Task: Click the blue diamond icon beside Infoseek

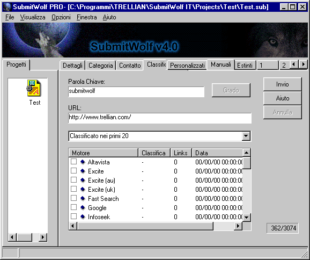Action: [x=83, y=216]
